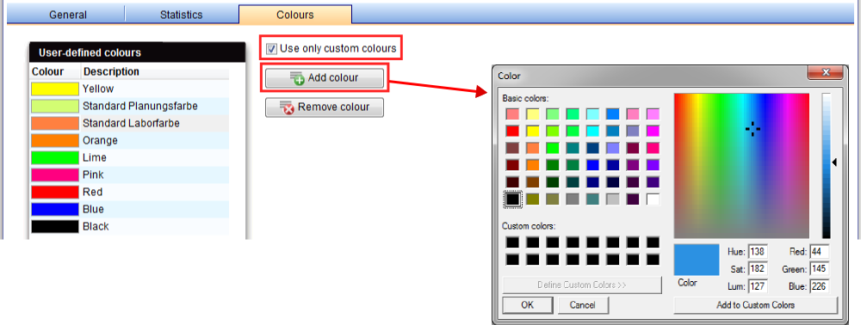Select the Standard Laborfarbe colour swatch
This screenshot has width=861, height=325.
(55, 123)
